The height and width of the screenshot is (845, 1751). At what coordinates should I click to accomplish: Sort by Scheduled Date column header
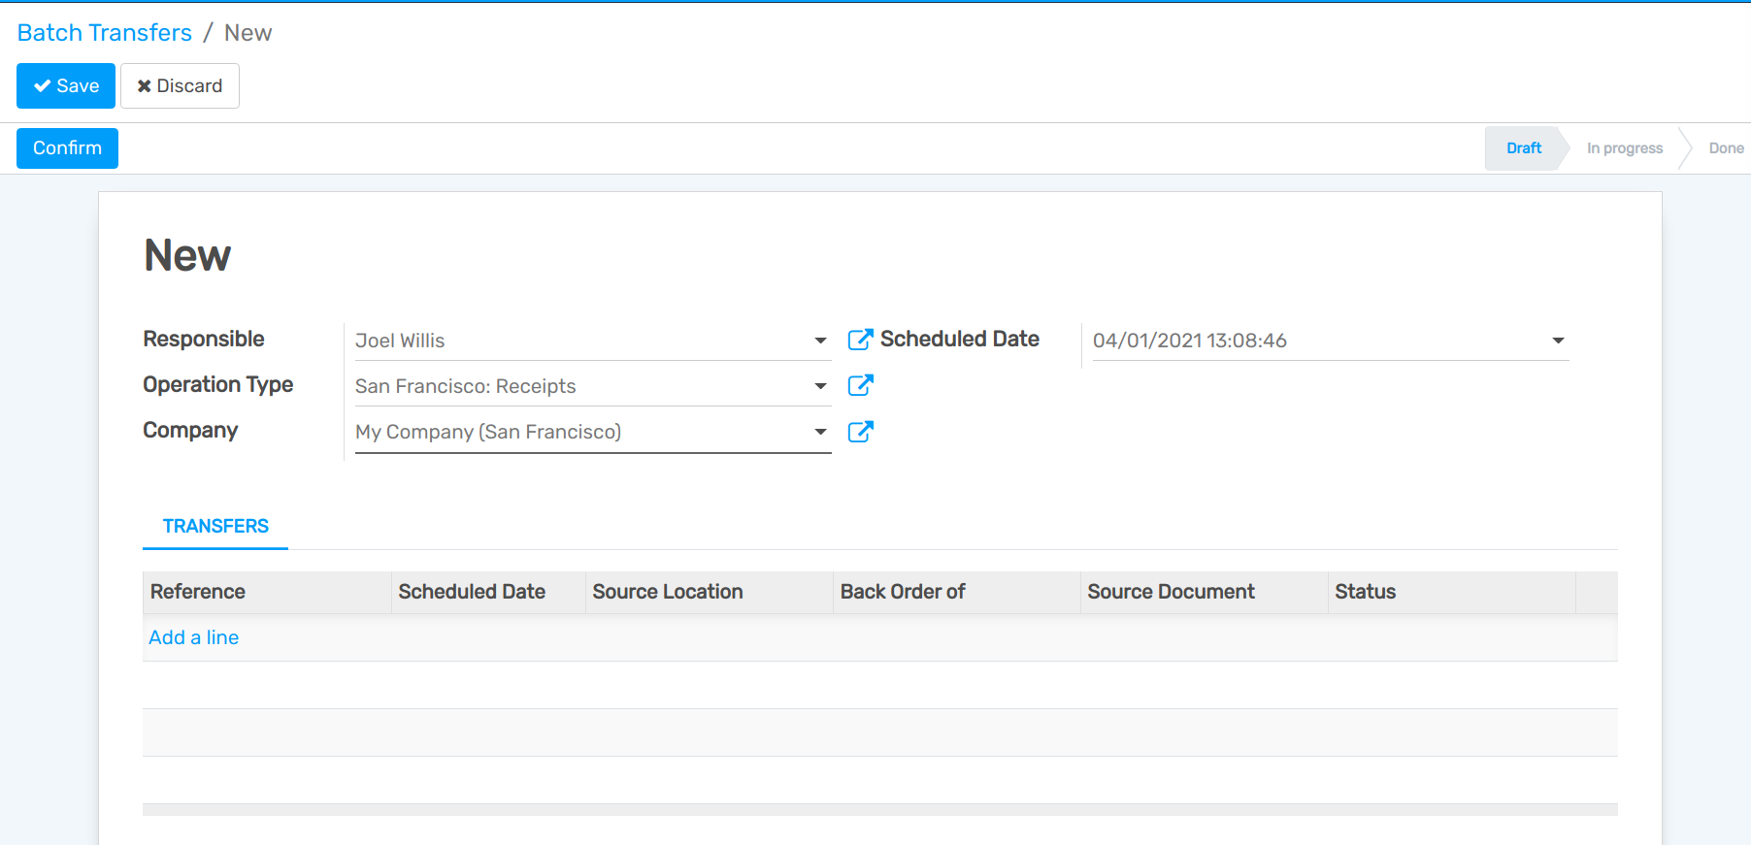488,592
